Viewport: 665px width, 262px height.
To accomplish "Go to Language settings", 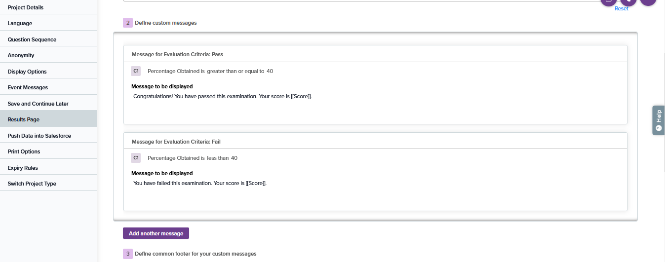I will click(x=20, y=23).
